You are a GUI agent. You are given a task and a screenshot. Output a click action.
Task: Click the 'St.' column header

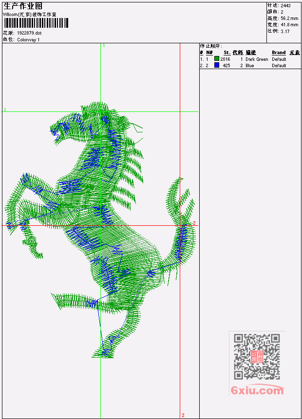(x=227, y=53)
